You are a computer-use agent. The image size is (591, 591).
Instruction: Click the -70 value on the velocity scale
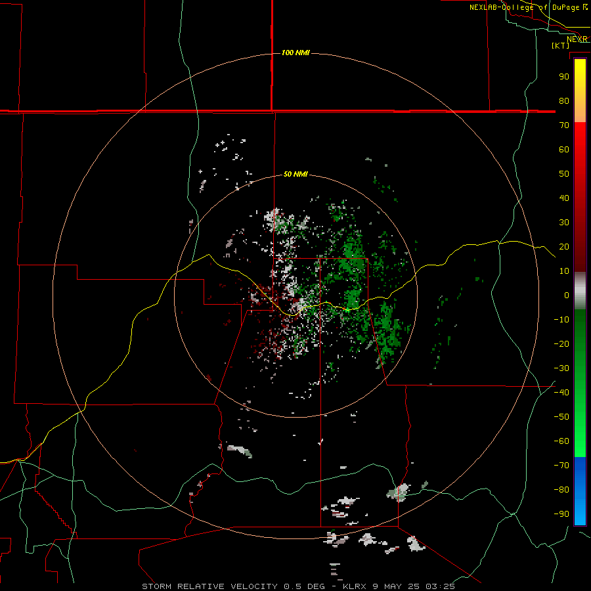click(561, 466)
